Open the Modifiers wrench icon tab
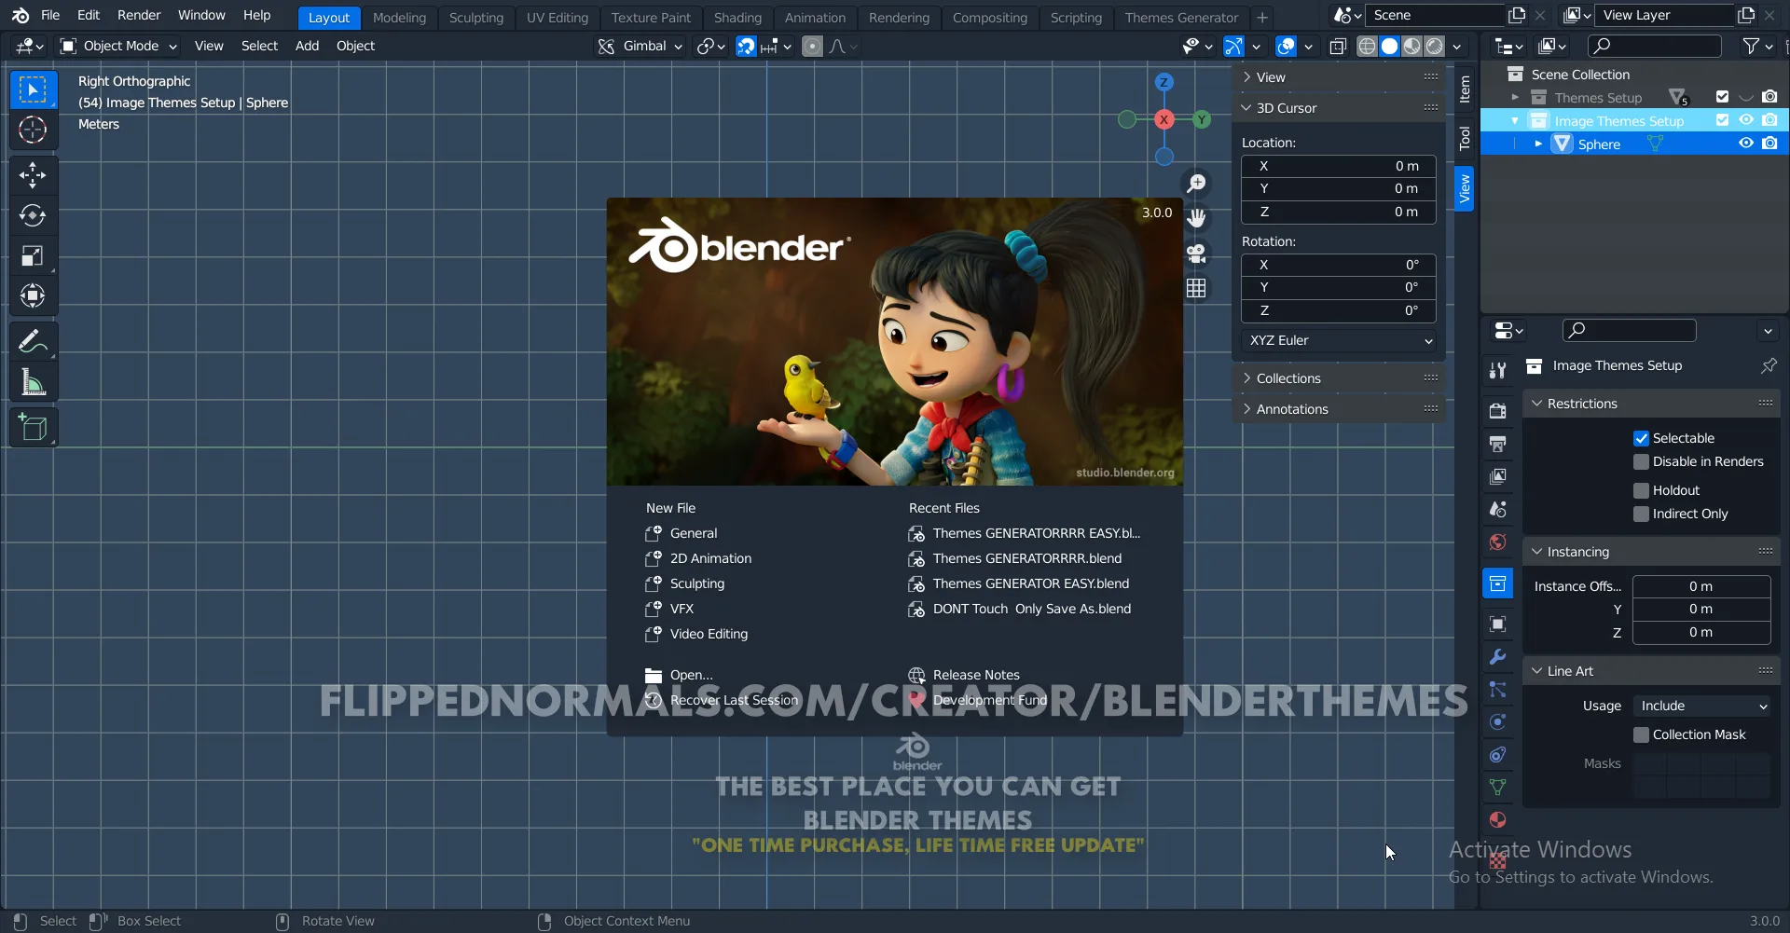 point(1497,657)
